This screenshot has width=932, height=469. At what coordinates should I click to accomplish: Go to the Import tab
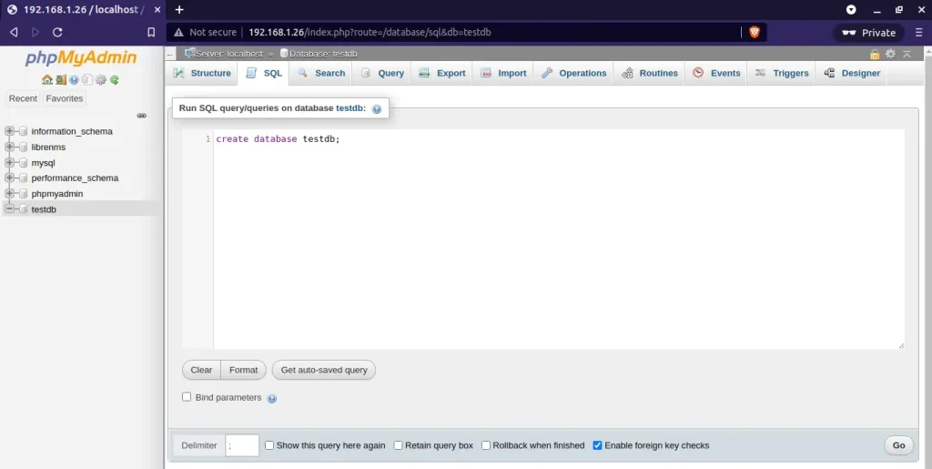click(502, 73)
